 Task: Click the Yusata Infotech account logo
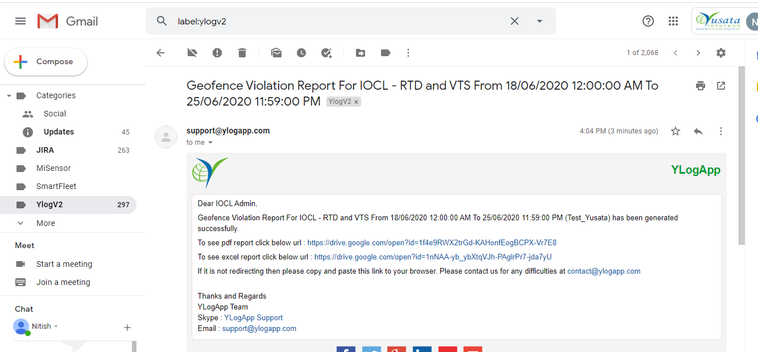718,22
